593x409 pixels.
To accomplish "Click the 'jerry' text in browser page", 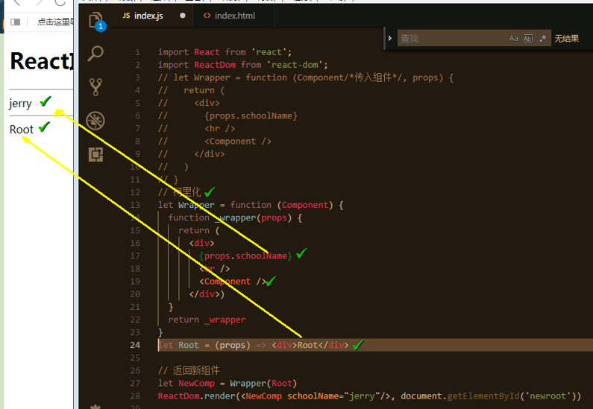I will [x=20, y=104].
